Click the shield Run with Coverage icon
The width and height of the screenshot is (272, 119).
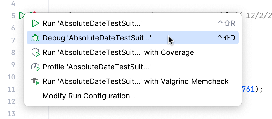pos(35,52)
